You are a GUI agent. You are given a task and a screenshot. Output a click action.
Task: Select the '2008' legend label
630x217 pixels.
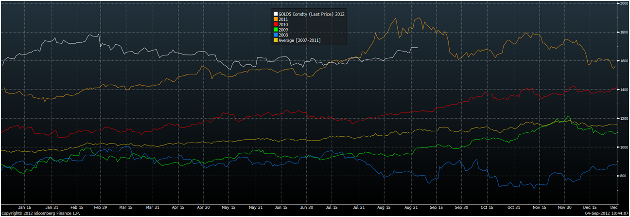[283, 35]
